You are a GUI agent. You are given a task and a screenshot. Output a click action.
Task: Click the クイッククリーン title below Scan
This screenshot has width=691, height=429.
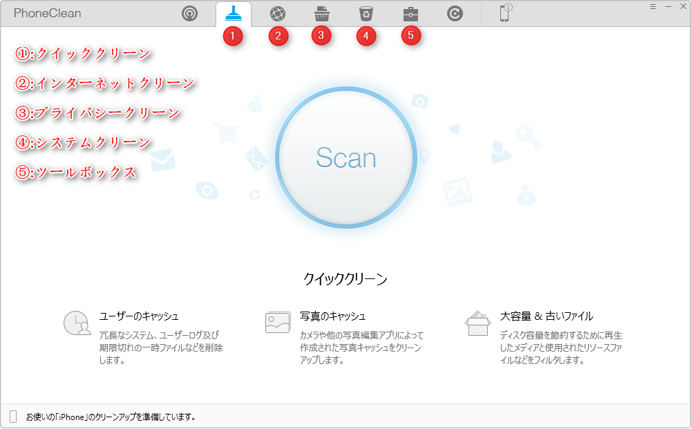[x=345, y=279]
